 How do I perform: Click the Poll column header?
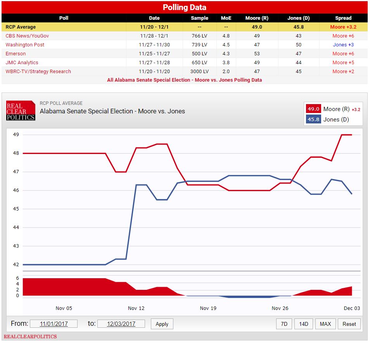click(x=64, y=18)
